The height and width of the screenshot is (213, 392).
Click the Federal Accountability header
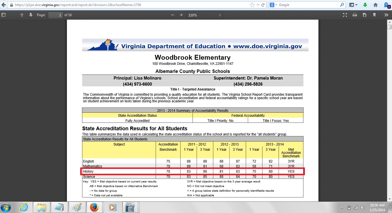tap(248, 115)
